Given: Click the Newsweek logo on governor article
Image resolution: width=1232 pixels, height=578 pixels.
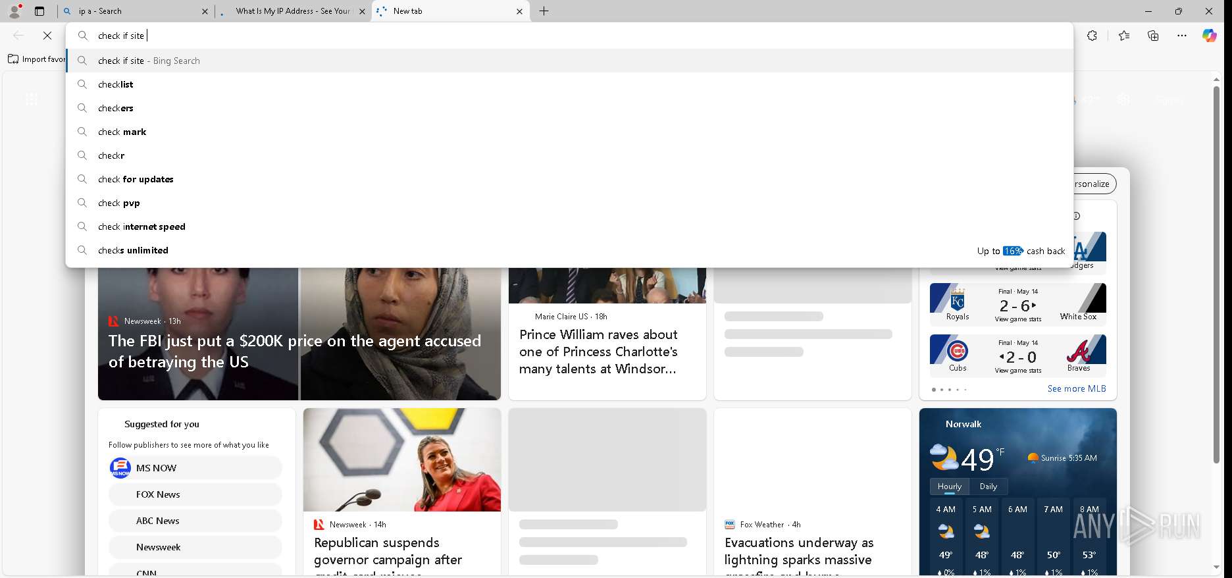Looking at the screenshot, I should pyautogui.click(x=319, y=525).
